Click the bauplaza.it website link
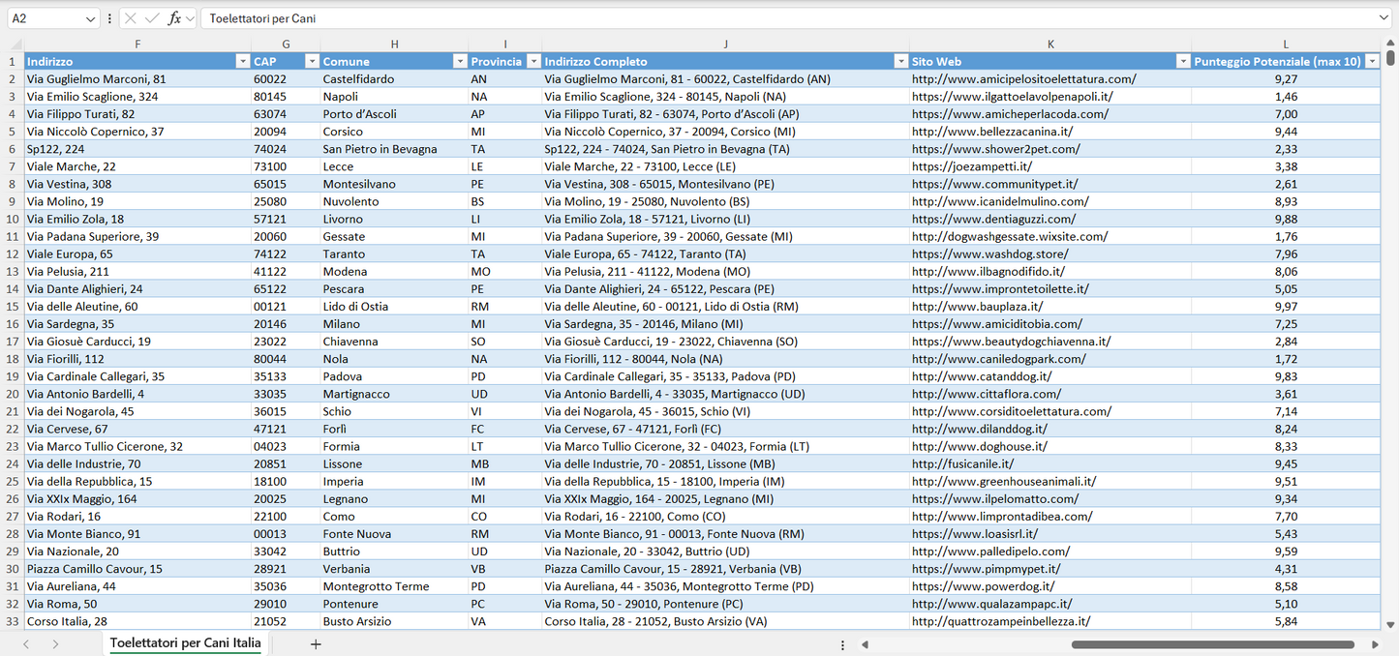The image size is (1399, 656). (x=977, y=307)
